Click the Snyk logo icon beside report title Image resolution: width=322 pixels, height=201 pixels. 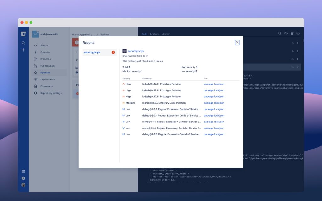[125, 51]
